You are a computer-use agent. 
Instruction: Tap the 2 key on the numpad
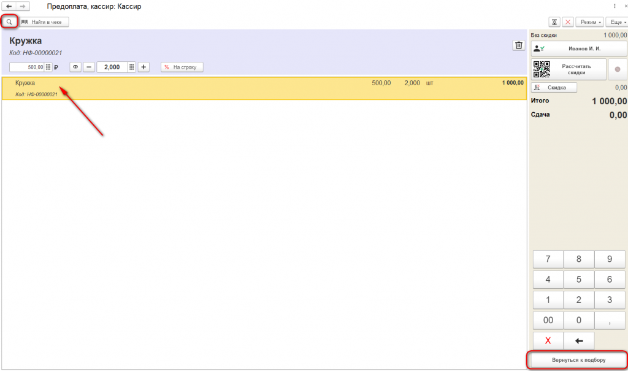pyautogui.click(x=579, y=300)
